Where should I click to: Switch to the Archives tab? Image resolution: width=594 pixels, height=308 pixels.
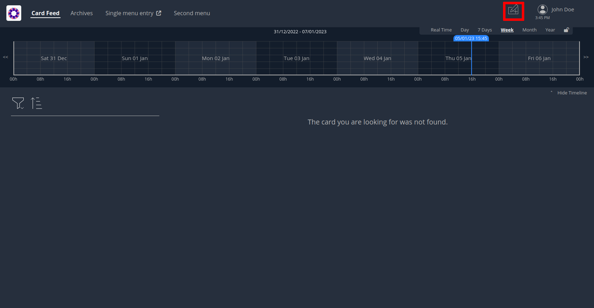(81, 13)
